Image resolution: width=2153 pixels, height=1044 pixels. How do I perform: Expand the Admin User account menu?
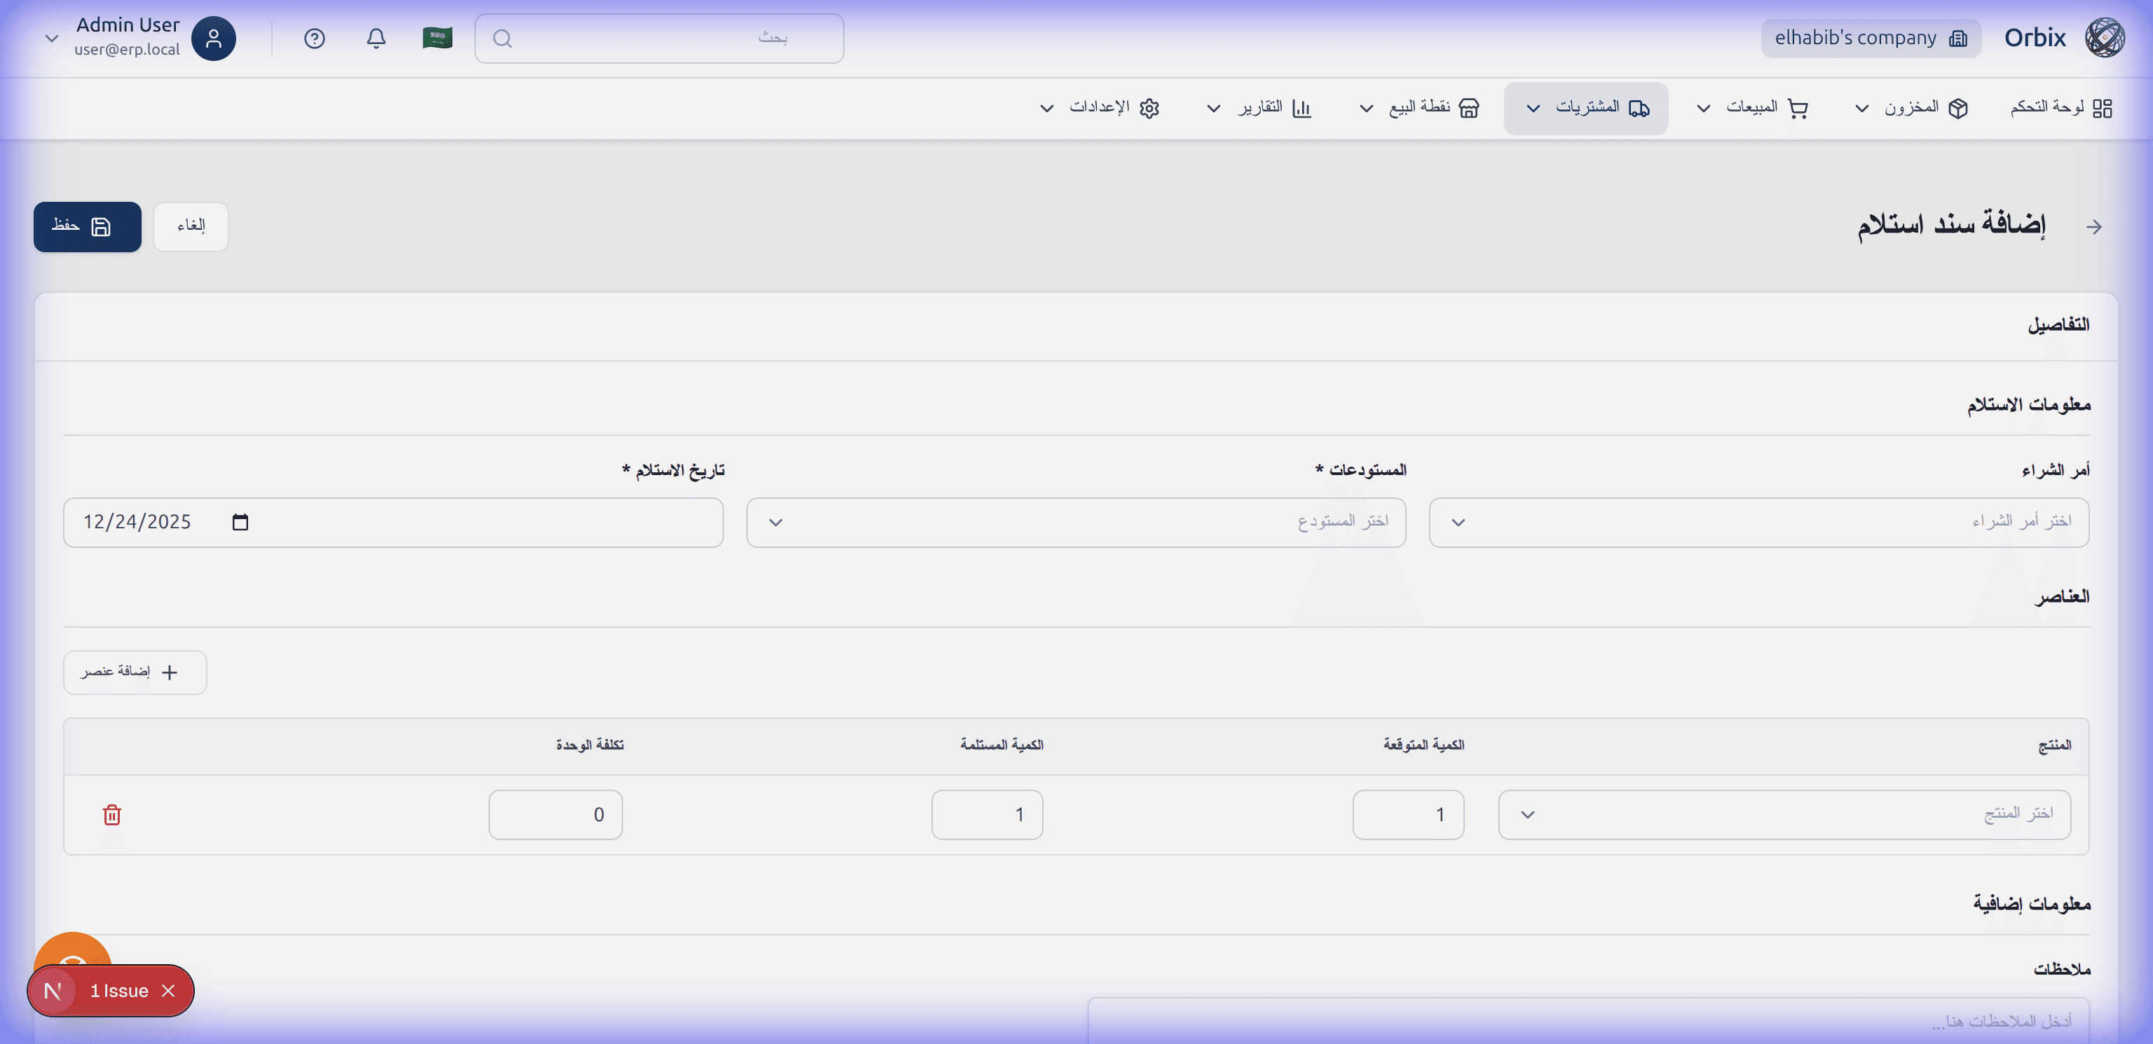pos(52,39)
